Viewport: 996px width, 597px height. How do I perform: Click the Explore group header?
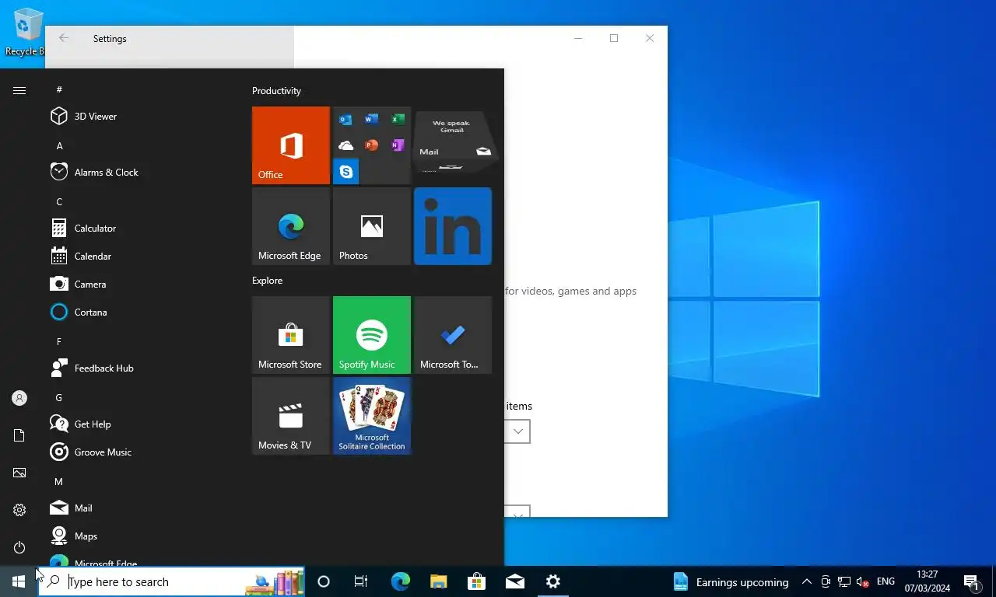267,281
